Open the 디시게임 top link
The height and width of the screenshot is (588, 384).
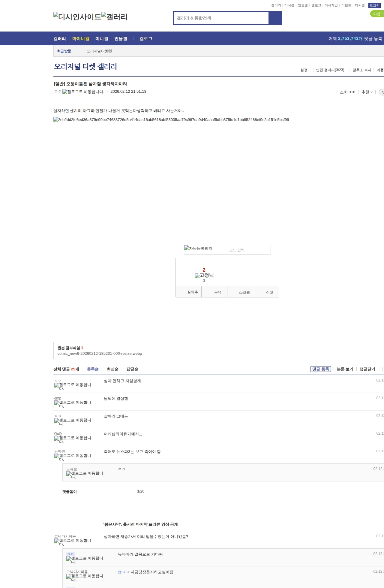coord(331,5)
